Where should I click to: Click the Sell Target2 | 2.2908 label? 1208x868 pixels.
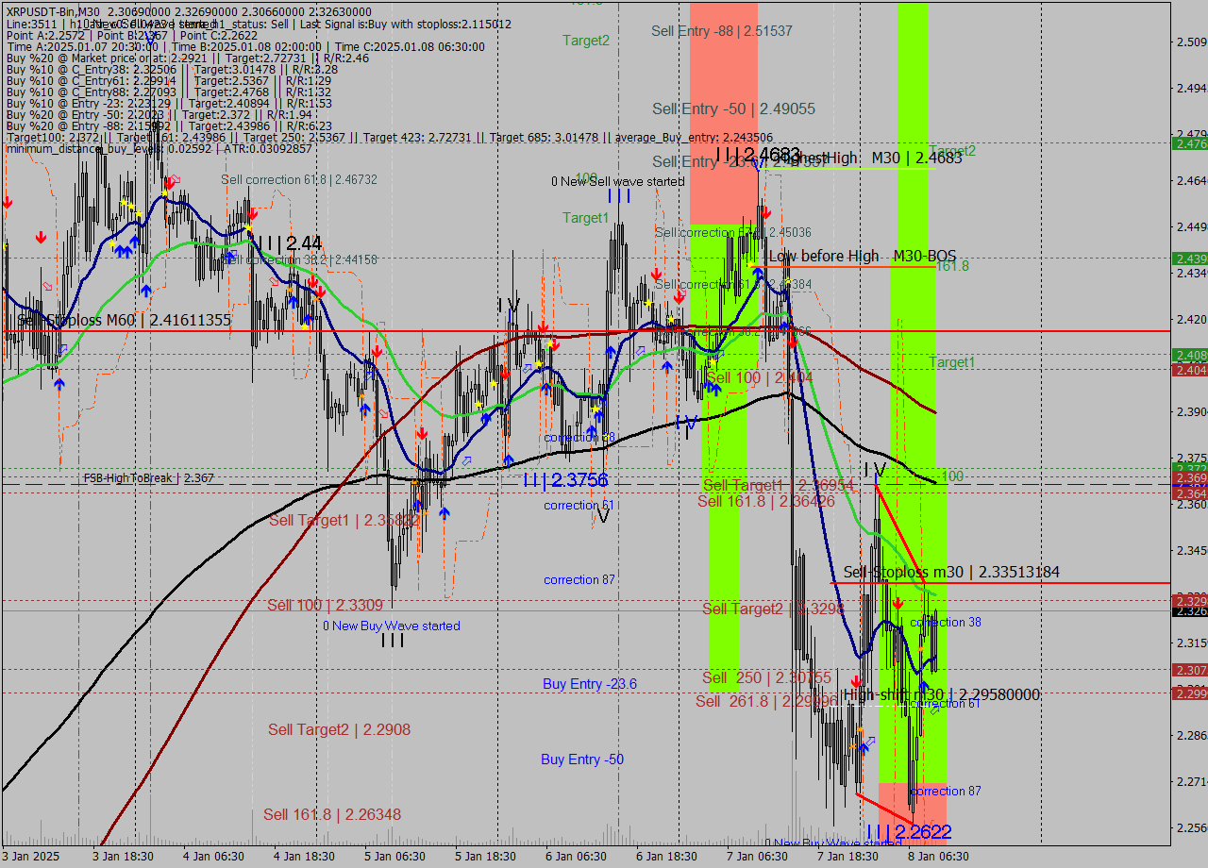339,729
